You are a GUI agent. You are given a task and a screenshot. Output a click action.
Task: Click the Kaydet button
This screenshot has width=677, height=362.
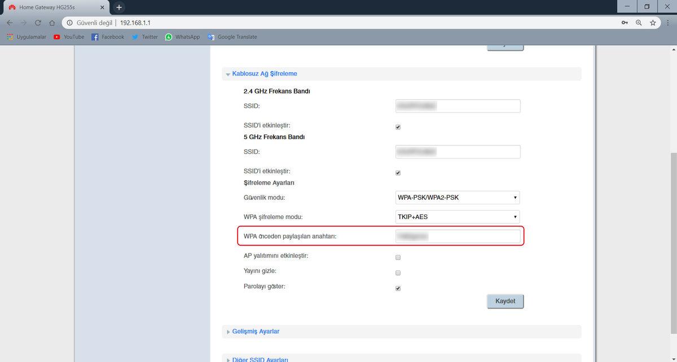(505, 301)
